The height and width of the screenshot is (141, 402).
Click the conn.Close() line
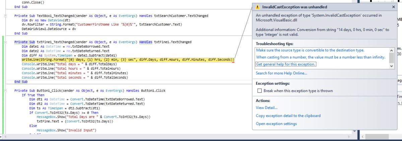point(32,2)
